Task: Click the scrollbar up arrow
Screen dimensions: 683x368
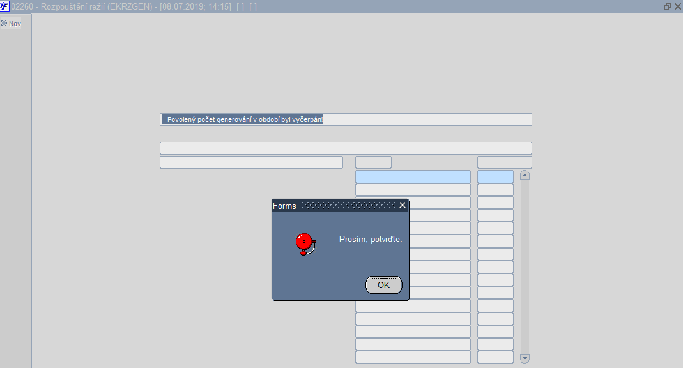Action: [x=525, y=175]
